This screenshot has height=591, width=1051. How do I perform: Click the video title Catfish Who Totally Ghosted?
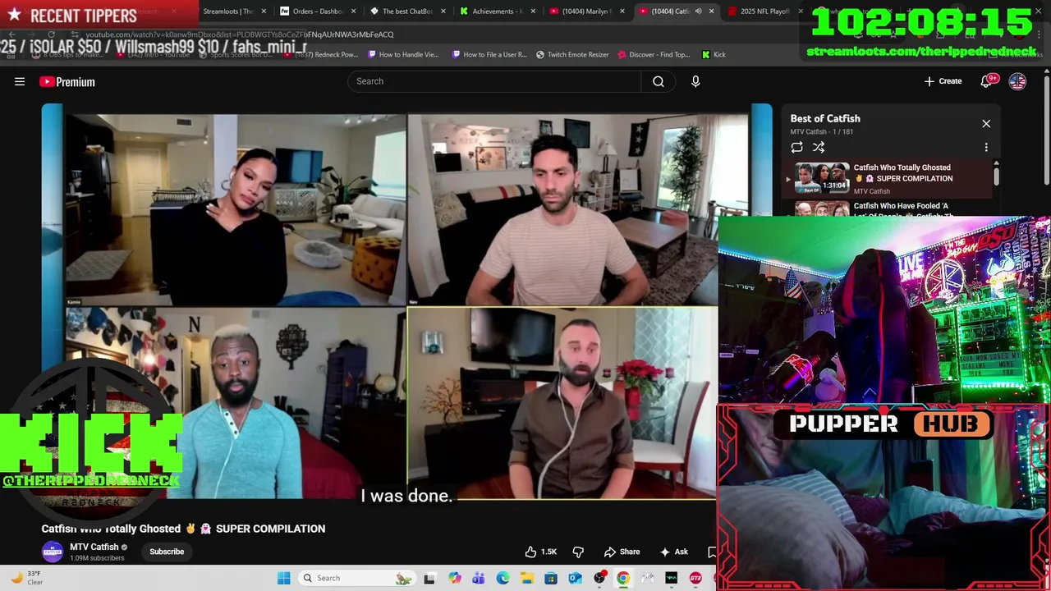pos(183,529)
